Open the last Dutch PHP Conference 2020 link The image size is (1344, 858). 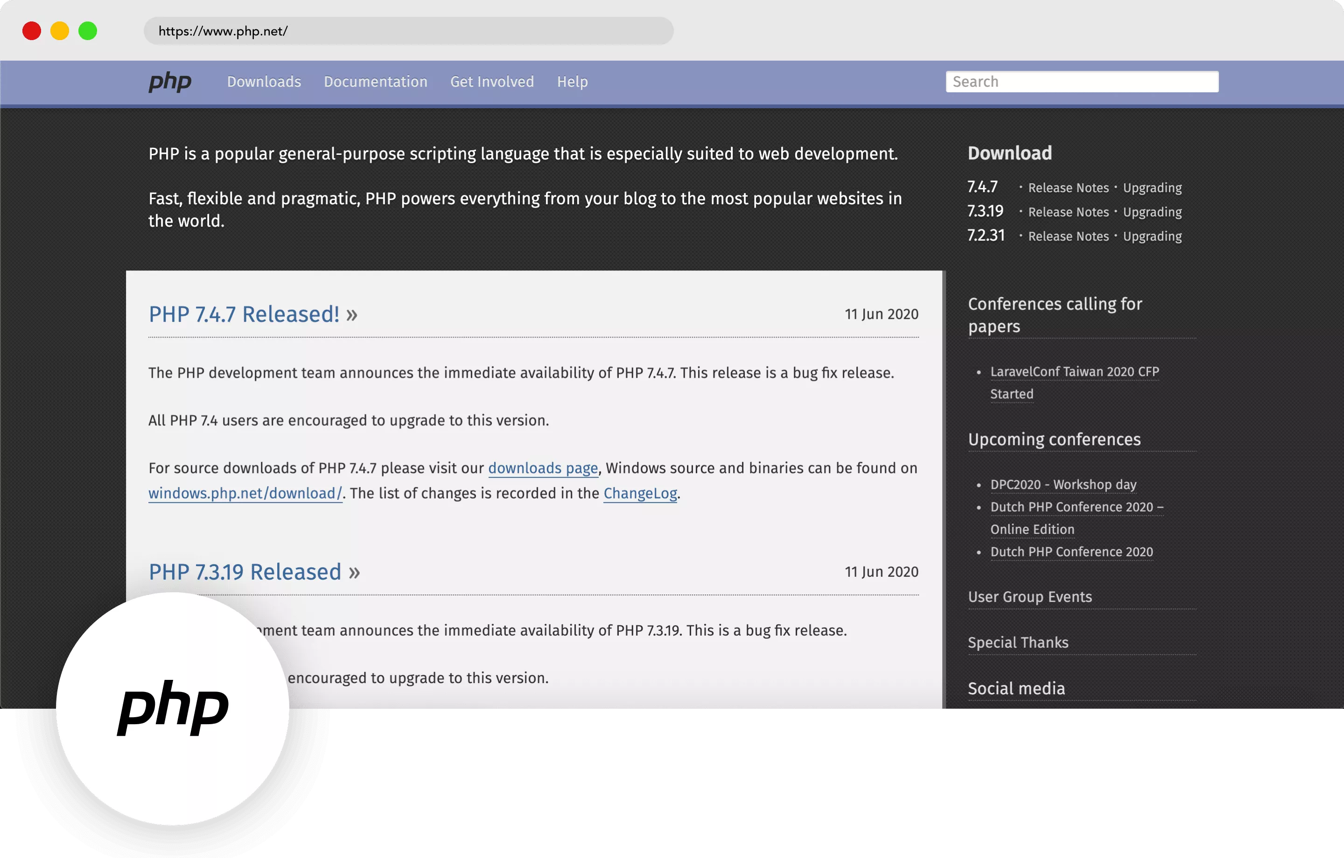1071,552
